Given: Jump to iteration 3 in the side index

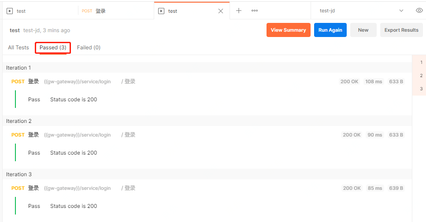Looking at the screenshot, I should (421, 89).
